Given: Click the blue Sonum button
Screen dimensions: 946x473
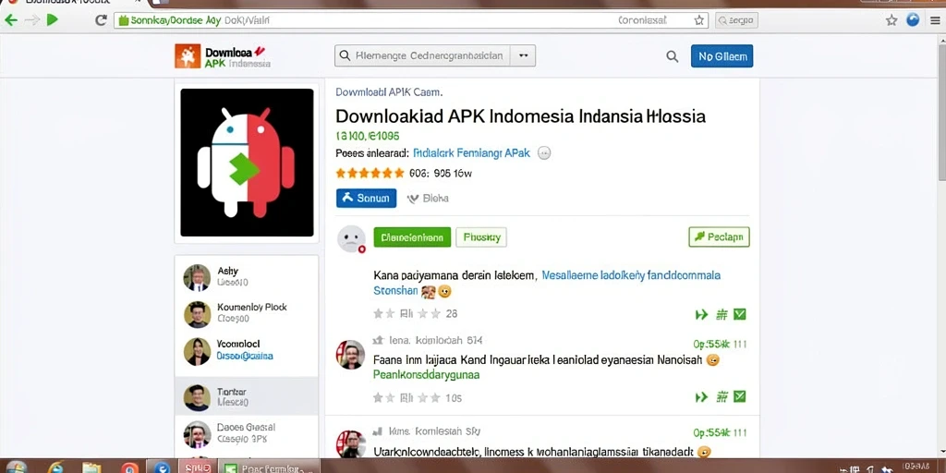Looking at the screenshot, I should (366, 198).
